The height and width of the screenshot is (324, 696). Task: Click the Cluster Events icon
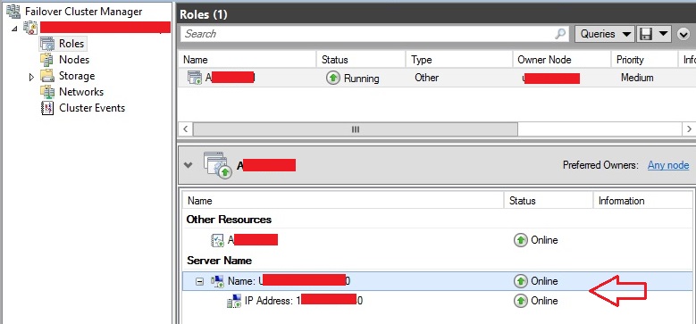(x=47, y=108)
